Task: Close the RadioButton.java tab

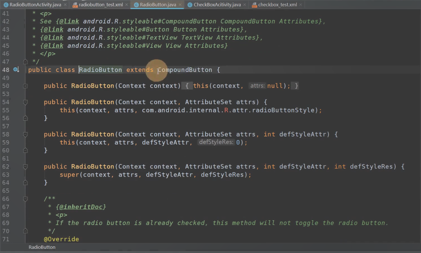Action: [x=180, y=5]
